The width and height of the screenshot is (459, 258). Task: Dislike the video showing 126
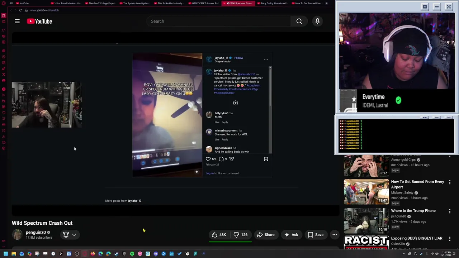pyautogui.click(x=240, y=235)
